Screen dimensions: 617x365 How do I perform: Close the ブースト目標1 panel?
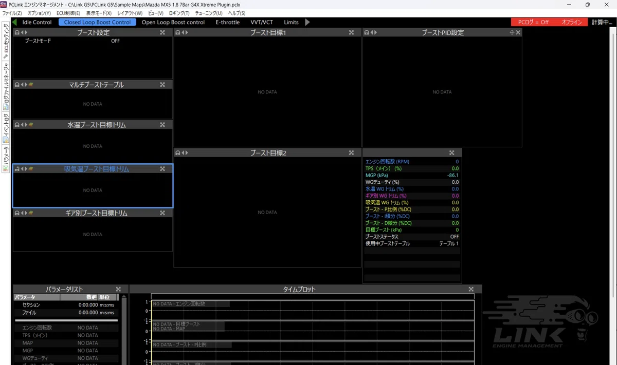(x=351, y=32)
